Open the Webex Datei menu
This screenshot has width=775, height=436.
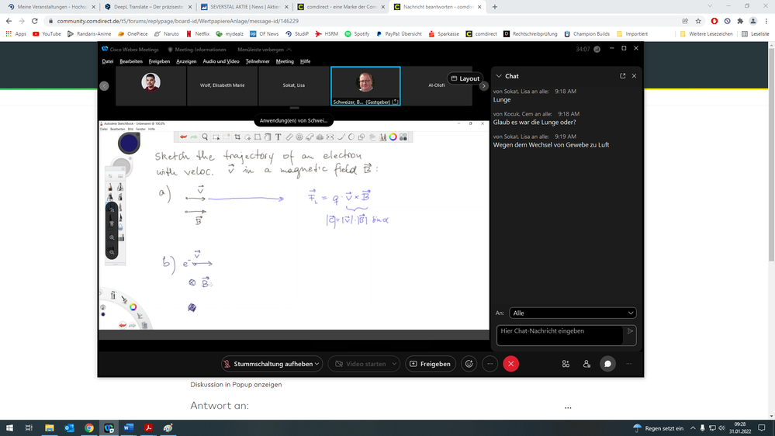click(108, 61)
